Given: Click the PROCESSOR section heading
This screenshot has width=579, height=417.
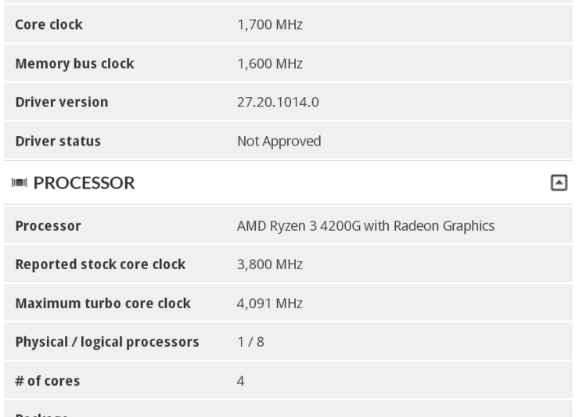Looking at the screenshot, I should click(85, 183).
